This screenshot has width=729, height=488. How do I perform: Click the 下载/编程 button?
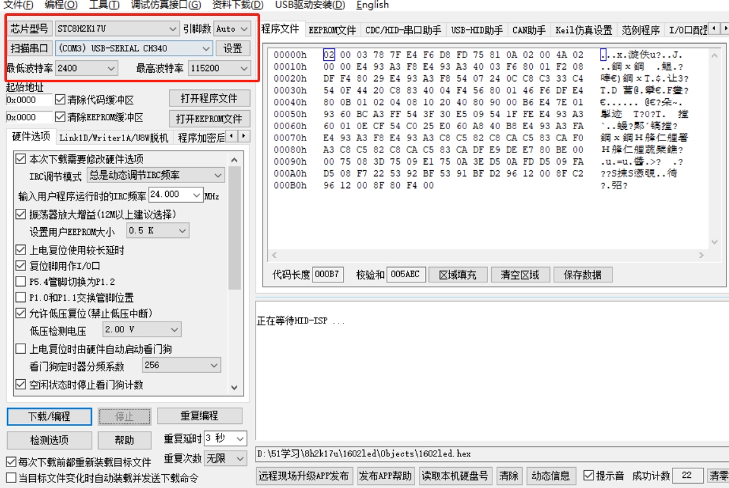[49, 416]
